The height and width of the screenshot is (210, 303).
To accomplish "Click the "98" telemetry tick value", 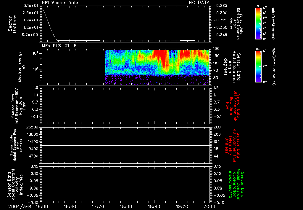I will click(216, 149).
